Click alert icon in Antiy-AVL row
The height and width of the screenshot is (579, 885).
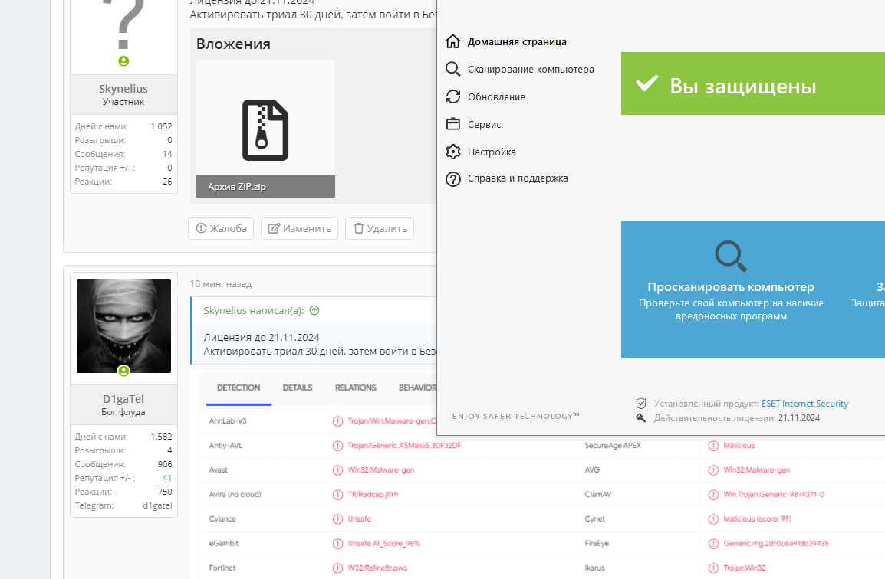[x=337, y=446]
